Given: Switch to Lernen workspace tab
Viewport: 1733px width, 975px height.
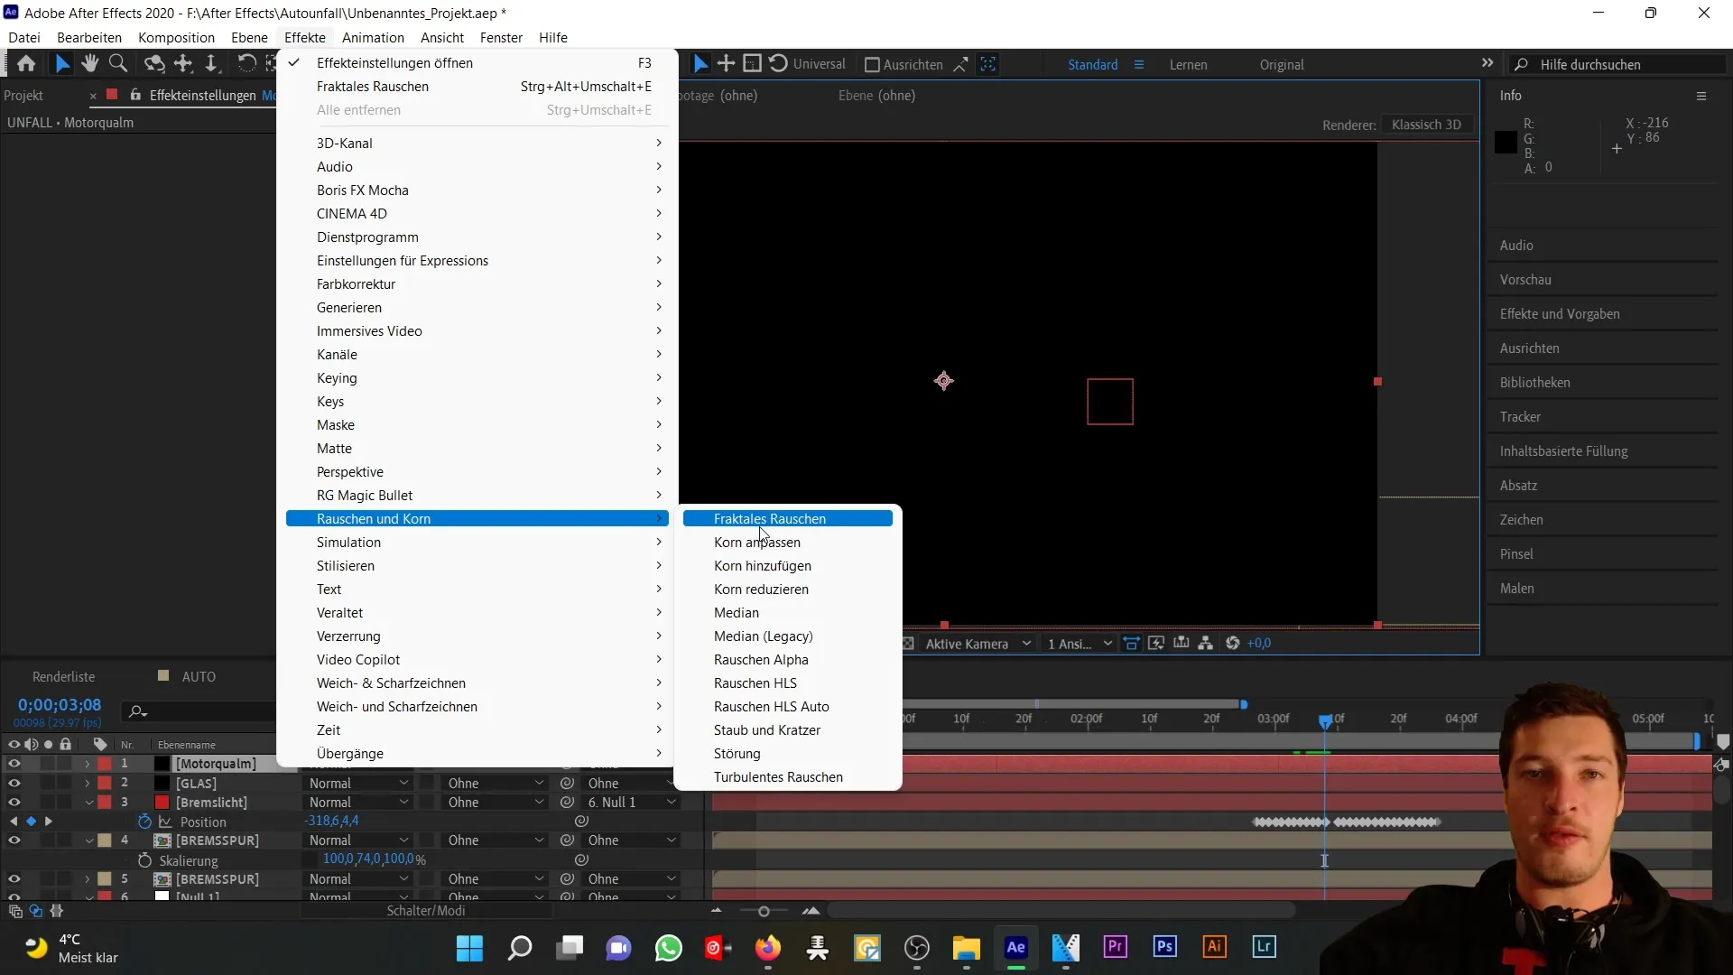Looking at the screenshot, I should pyautogui.click(x=1188, y=64).
